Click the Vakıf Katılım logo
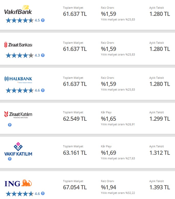 (x=18, y=149)
